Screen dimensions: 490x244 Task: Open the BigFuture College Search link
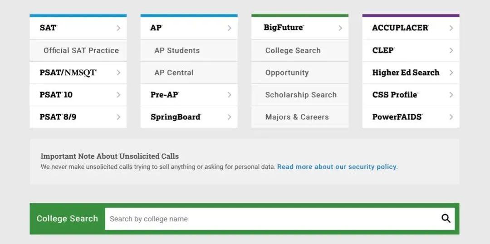[x=293, y=50]
